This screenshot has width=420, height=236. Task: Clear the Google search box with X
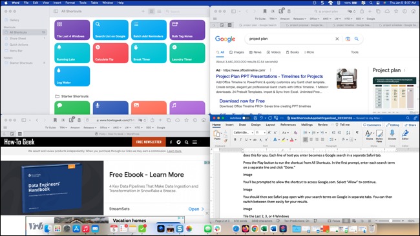point(337,39)
